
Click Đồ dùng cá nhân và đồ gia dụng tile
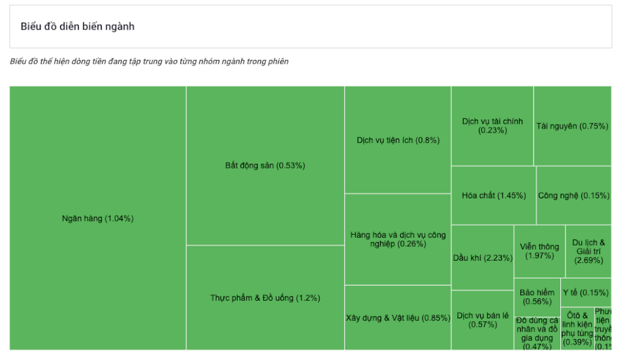point(537,334)
